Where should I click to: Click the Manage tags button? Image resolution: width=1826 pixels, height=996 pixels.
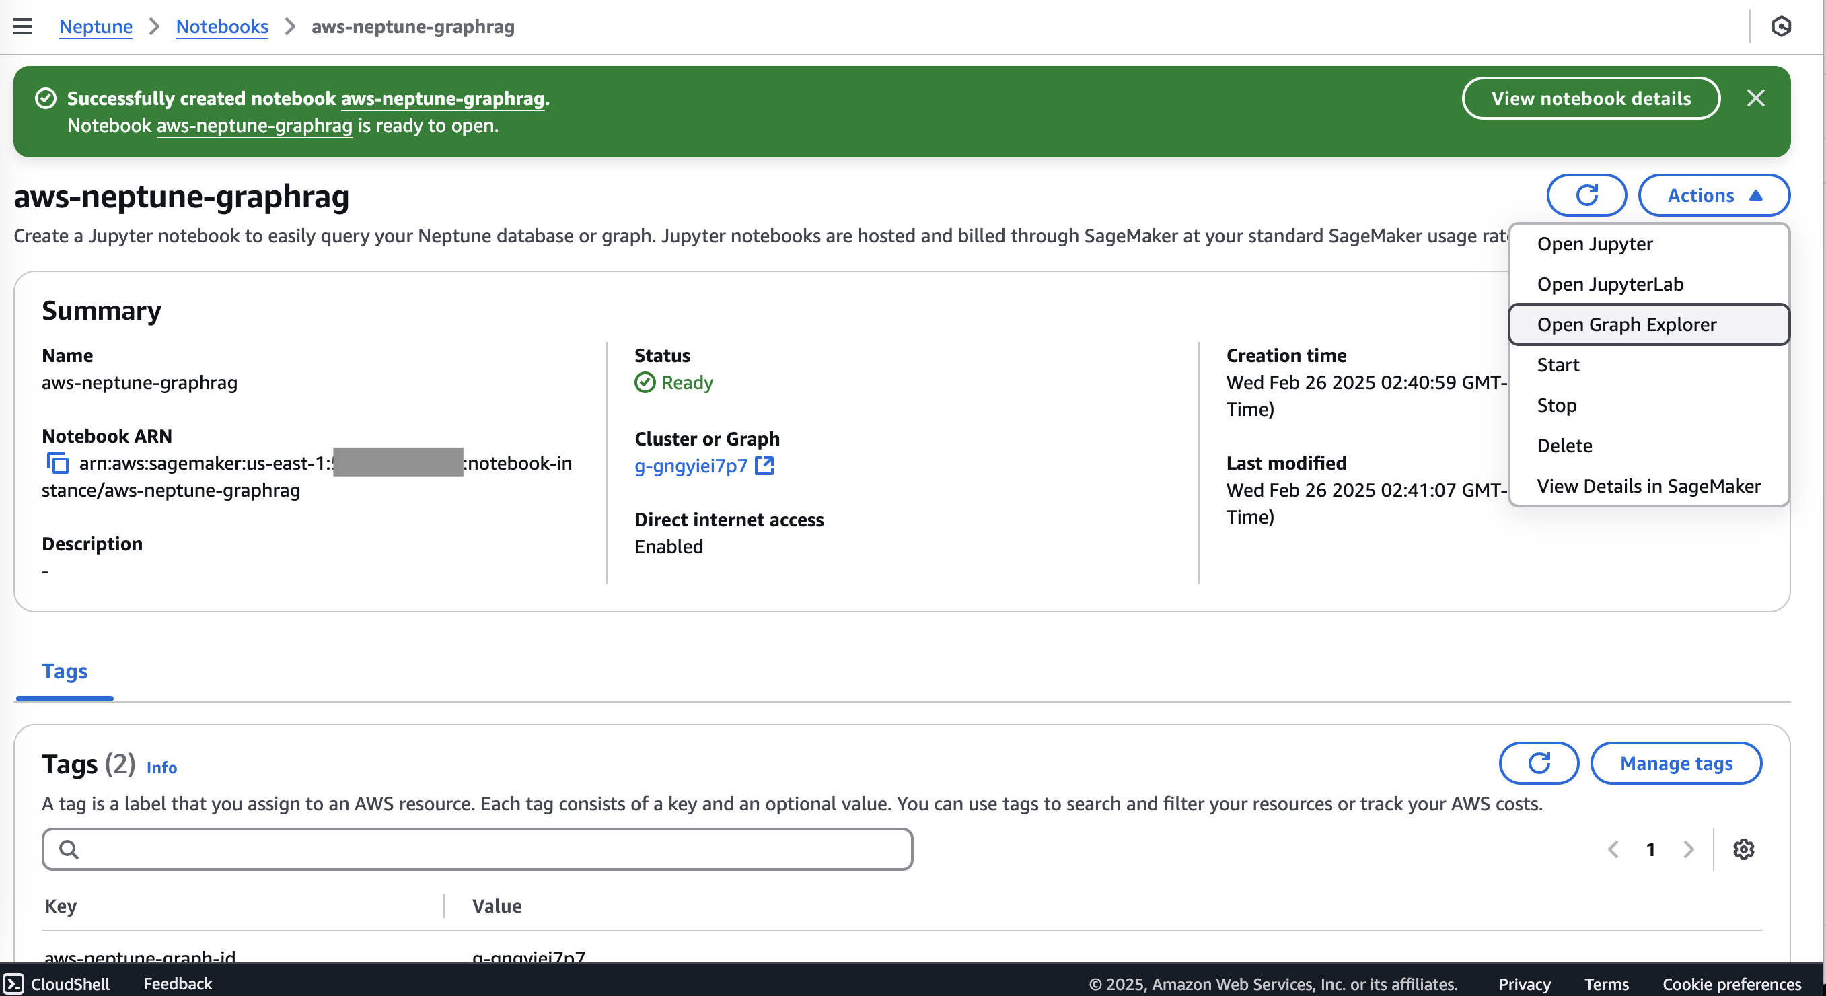tap(1677, 763)
